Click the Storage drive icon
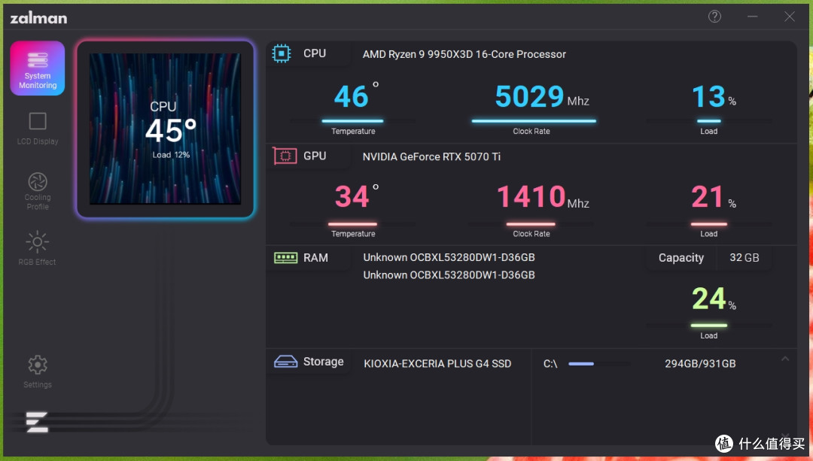The height and width of the screenshot is (461, 813). 286,362
